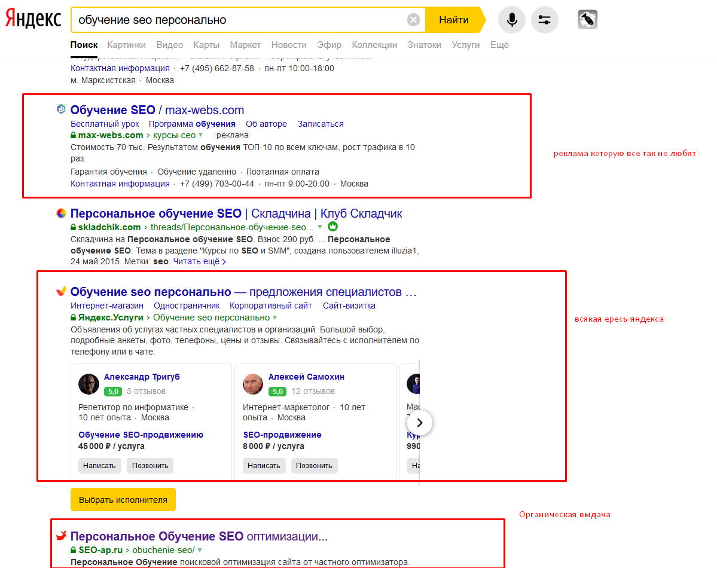The height and width of the screenshot is (568, 717).
Task: Switch to Видео tab
Action: coord(170,45)
